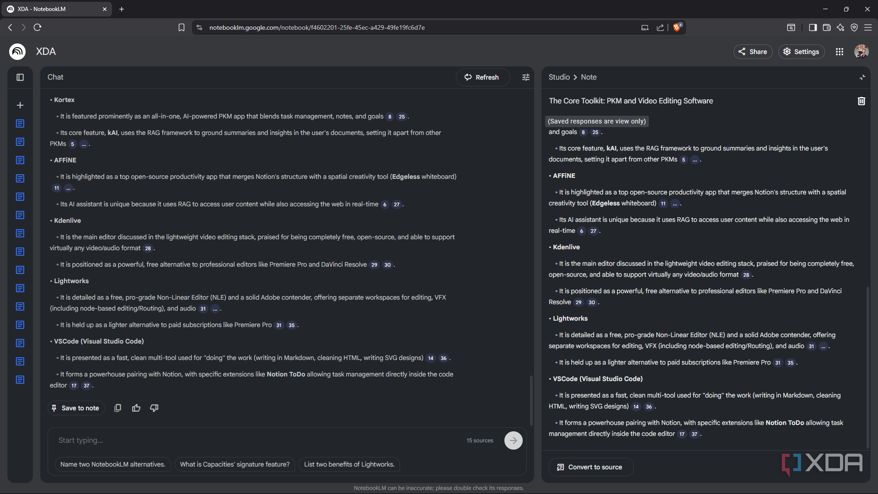Copy the chat response to clipboard

coord(118,408)
